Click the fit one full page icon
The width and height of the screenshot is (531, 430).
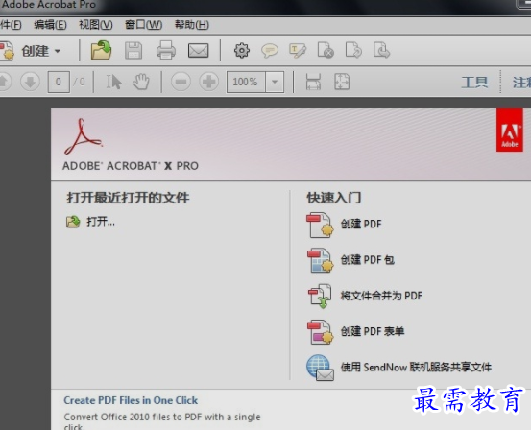coord(342,82)
